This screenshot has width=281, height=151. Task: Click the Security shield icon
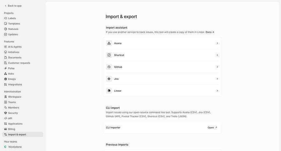coord(6,113)
